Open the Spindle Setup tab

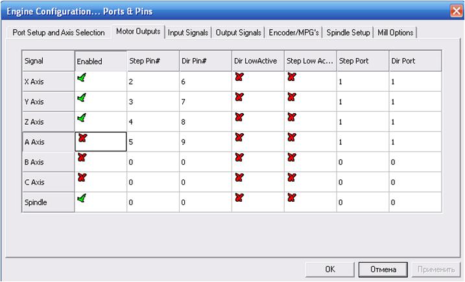pos(348,32)
